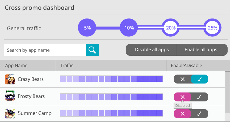This screenshot has height=122, width=230.
Task: Choose the 25% general traffic step
Action: tap(212, 27)
